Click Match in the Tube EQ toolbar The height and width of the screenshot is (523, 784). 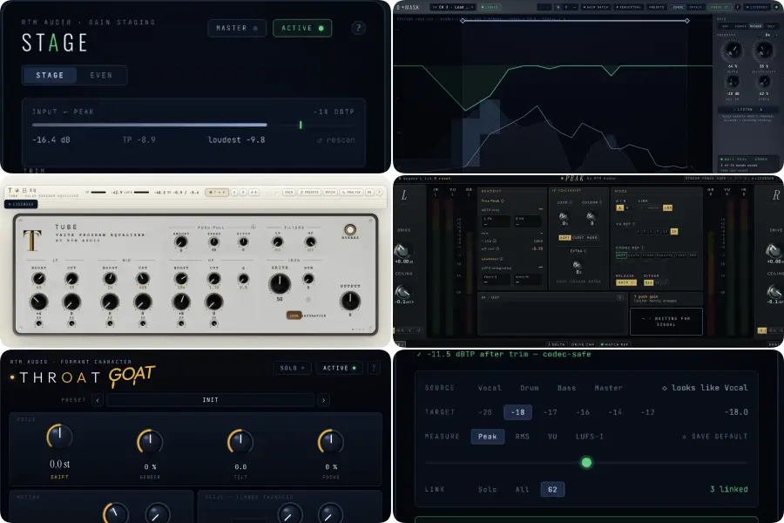330,192
